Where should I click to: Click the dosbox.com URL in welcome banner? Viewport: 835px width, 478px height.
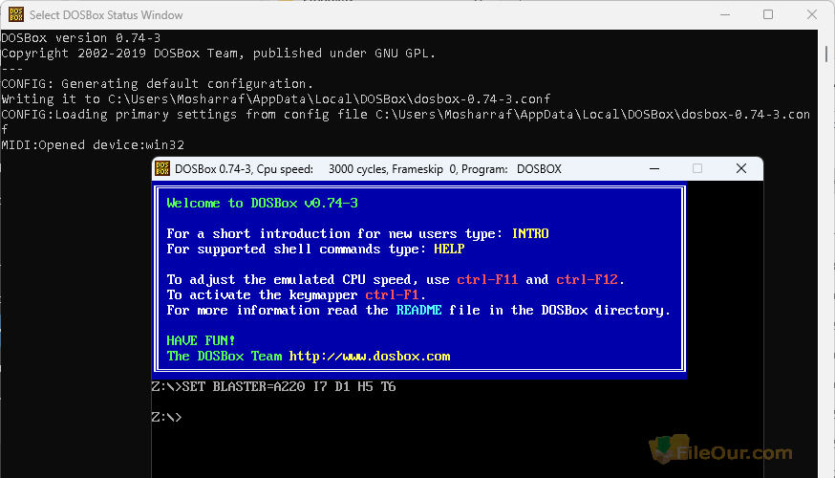point(369,357)
